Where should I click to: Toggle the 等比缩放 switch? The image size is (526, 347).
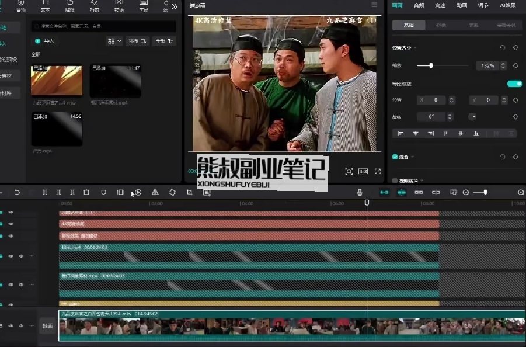click(x=514, y=84)
